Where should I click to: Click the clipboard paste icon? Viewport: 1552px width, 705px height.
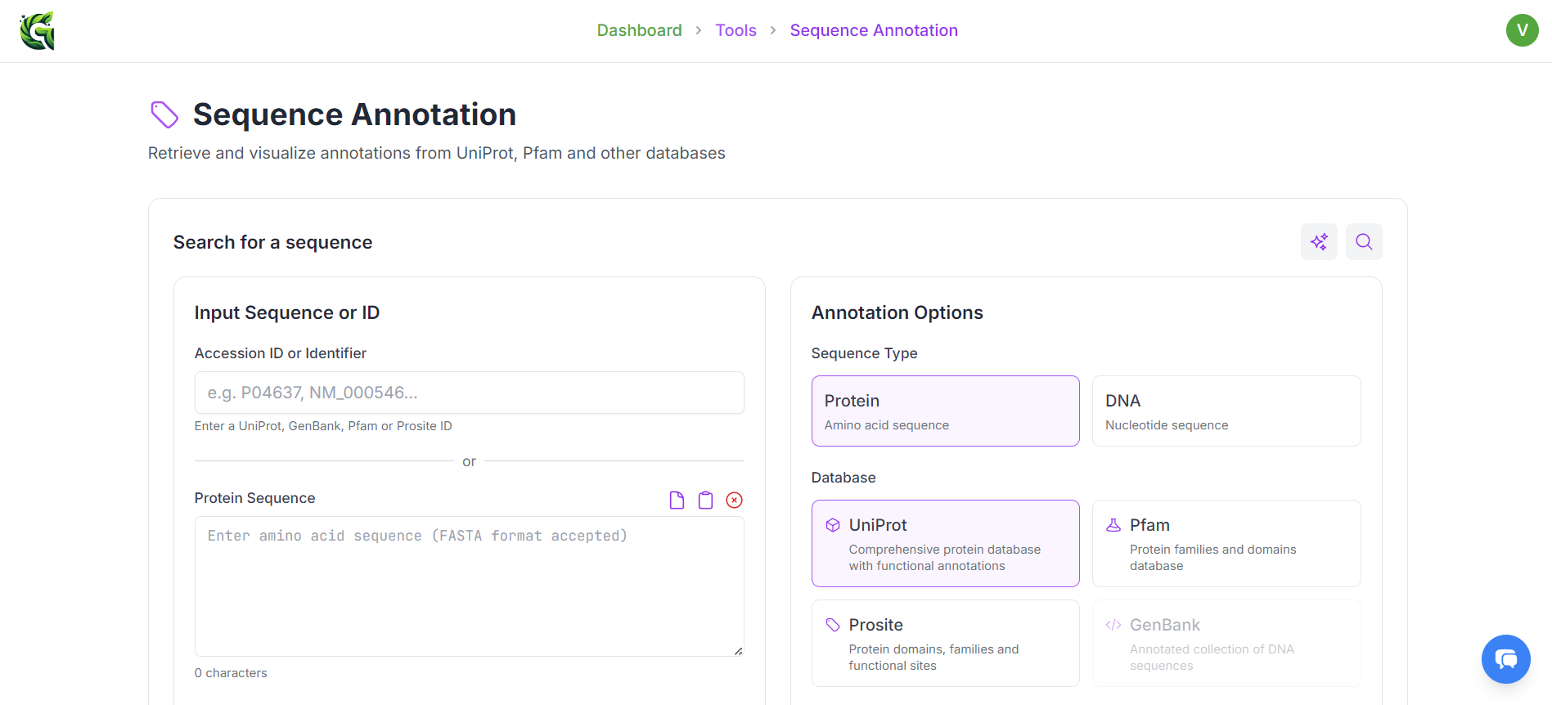tap(705, 501)
